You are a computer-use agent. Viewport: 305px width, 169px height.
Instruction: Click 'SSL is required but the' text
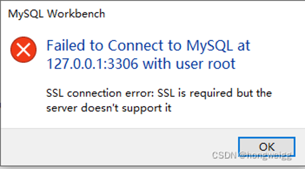click(x=215, y=93)
